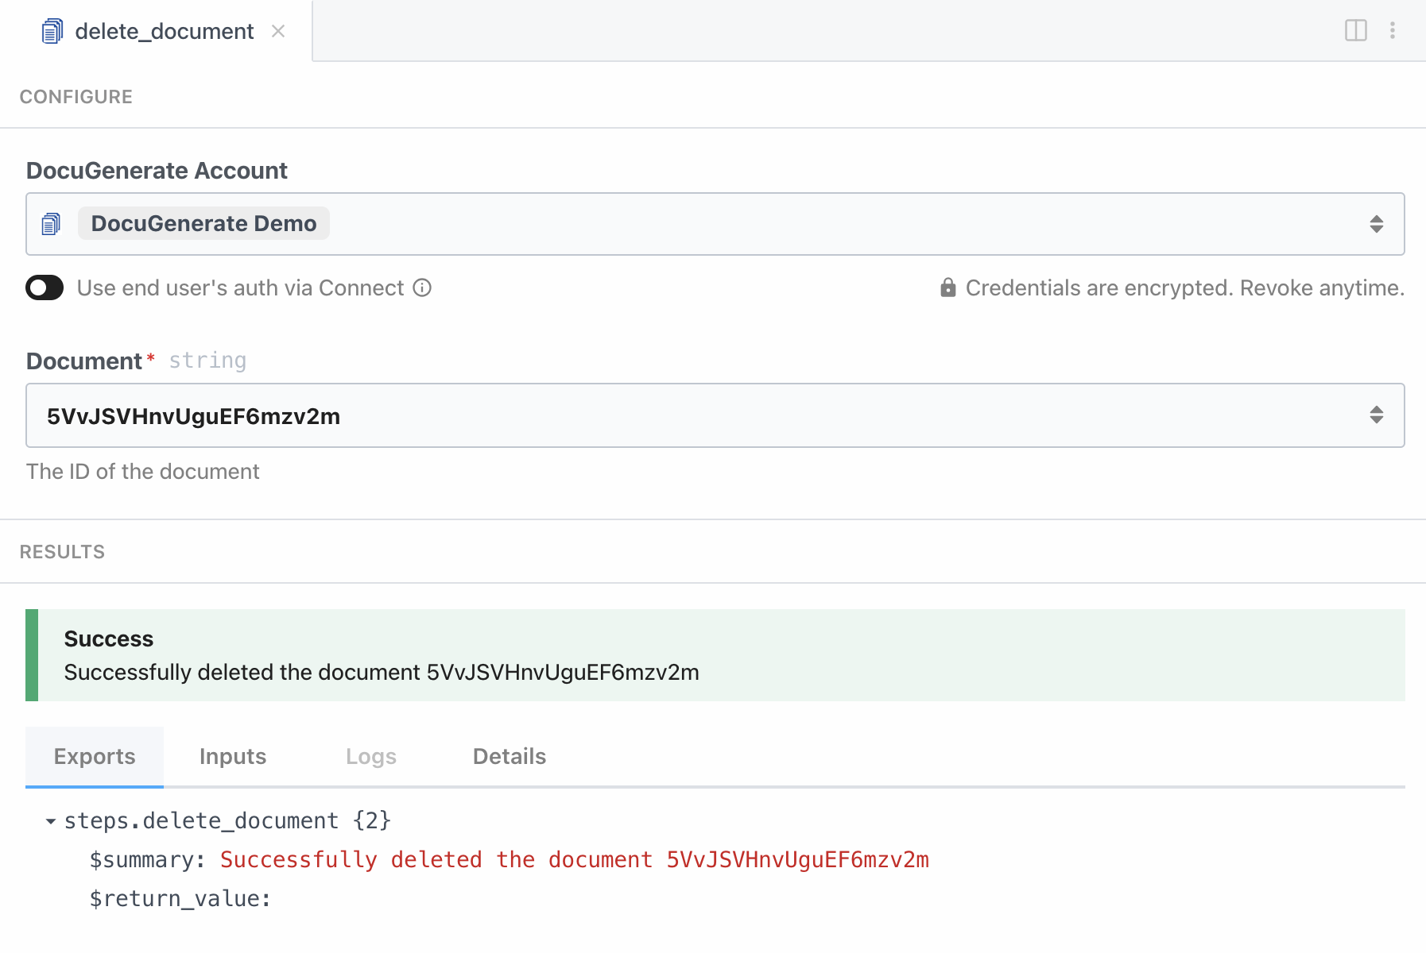Image resolution: width=1426 pixels, height=953 pixels.
Task: Click the green Success message banner
Action: click(x=715, y=655)
